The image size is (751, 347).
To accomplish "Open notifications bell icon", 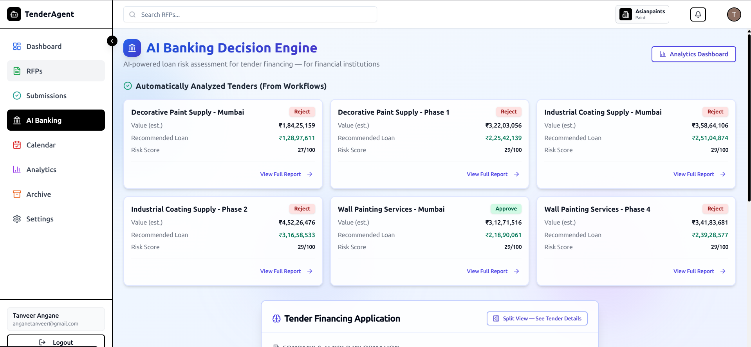I will (x=698, y=14).
